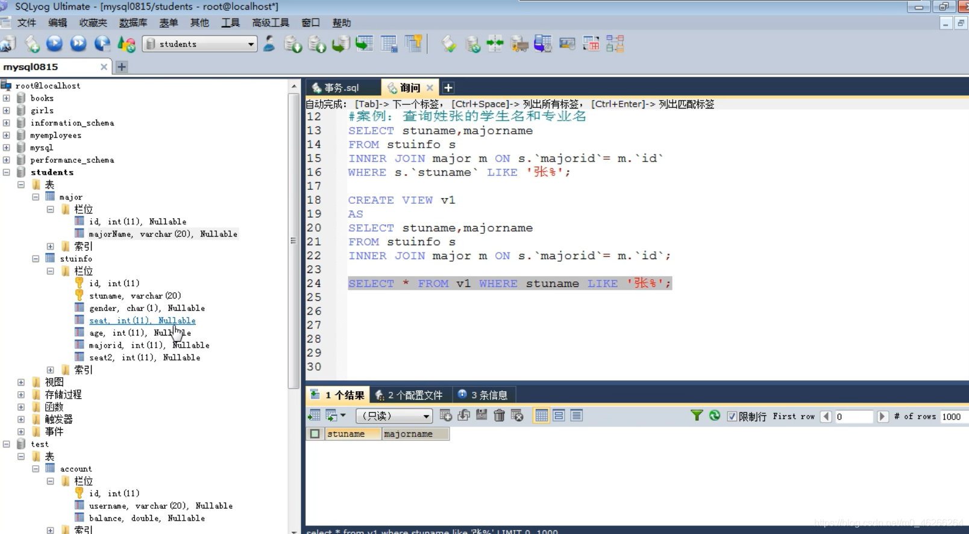This screenshot has height=534, width=969.
Task: Click the new connection toolbar icon
Action: point(8,43)
